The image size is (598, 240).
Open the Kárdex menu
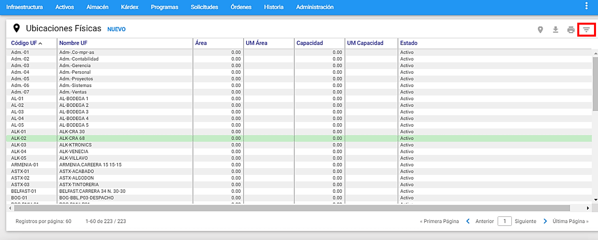pyautogui.click(x=130, y=7)
